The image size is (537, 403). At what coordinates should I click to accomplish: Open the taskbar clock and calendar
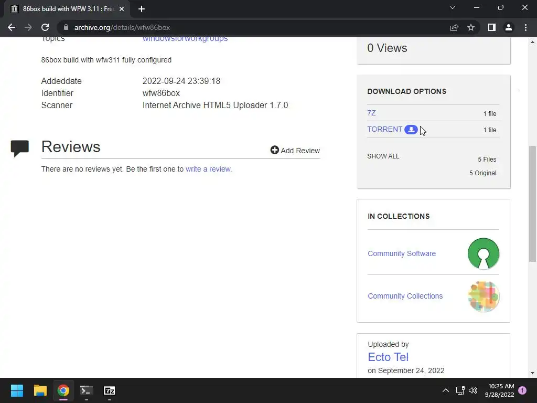coord(500,390)
